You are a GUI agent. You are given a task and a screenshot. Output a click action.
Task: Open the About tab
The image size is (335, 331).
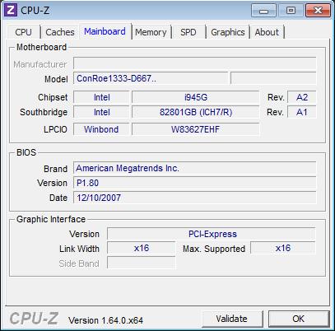click(x=267, y=32)
